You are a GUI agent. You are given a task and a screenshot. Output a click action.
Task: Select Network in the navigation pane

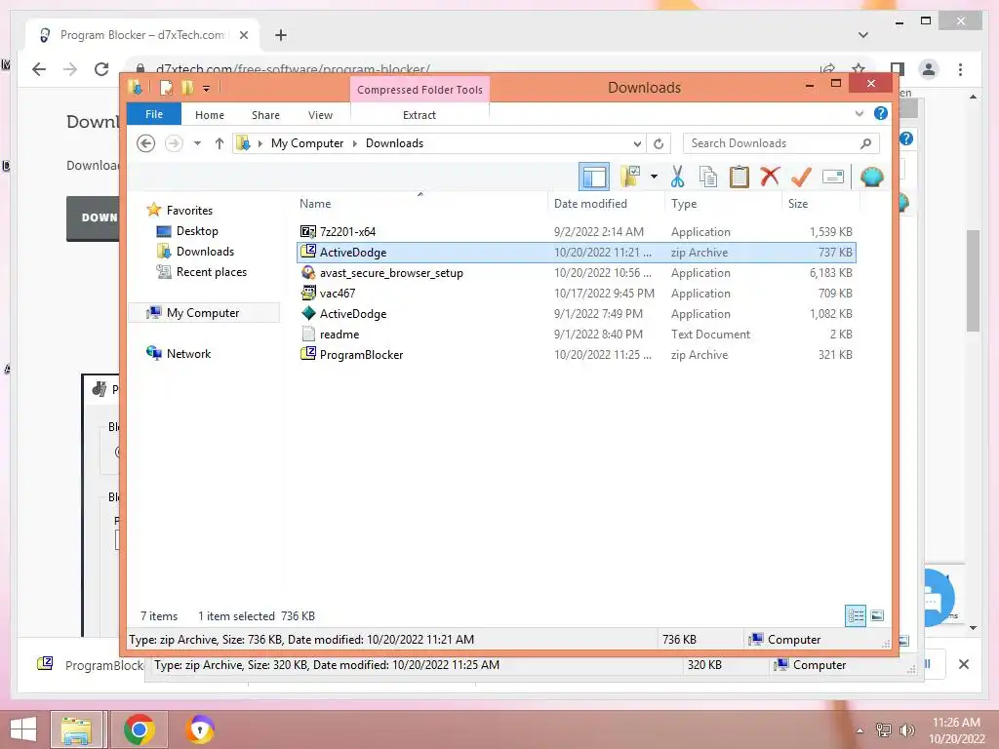click(x=188, y=353)
